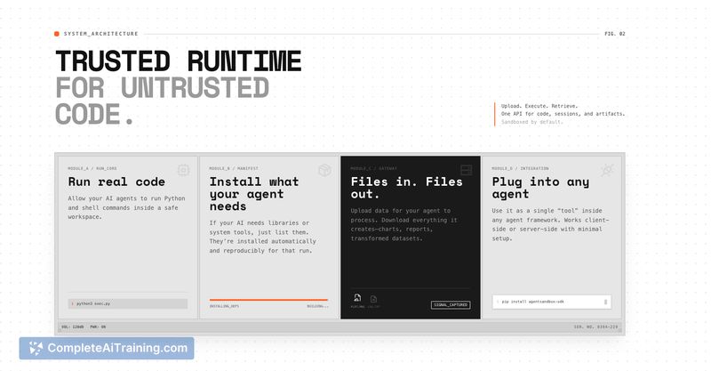Click the FIG. 02 label

pyautogui.click(x=614, y=34)
